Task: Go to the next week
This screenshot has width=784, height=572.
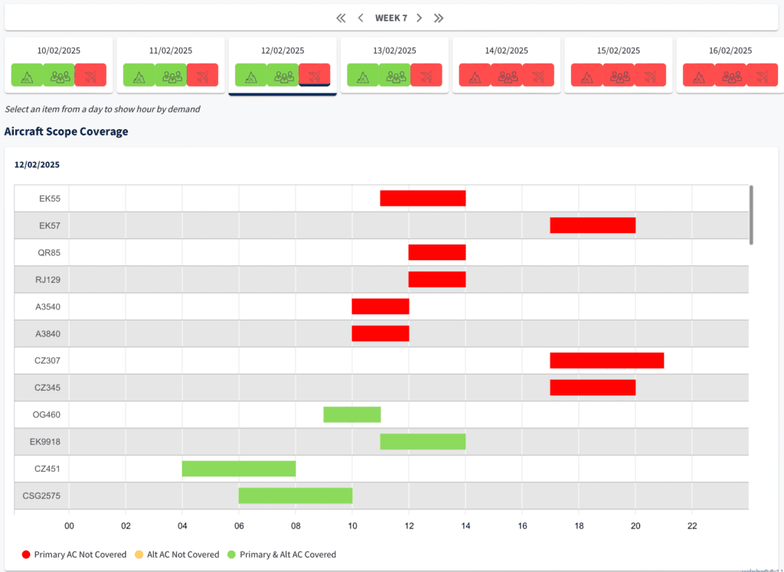Action: pos(419,18)
